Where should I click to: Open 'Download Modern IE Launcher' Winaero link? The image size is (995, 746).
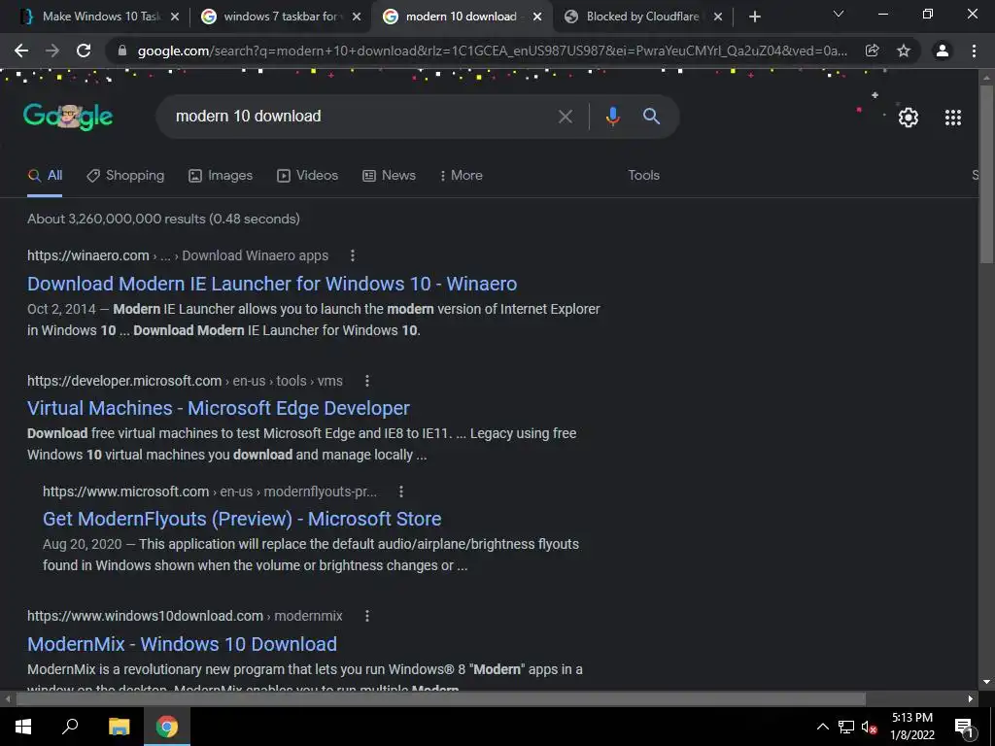[x=272, y=284]
